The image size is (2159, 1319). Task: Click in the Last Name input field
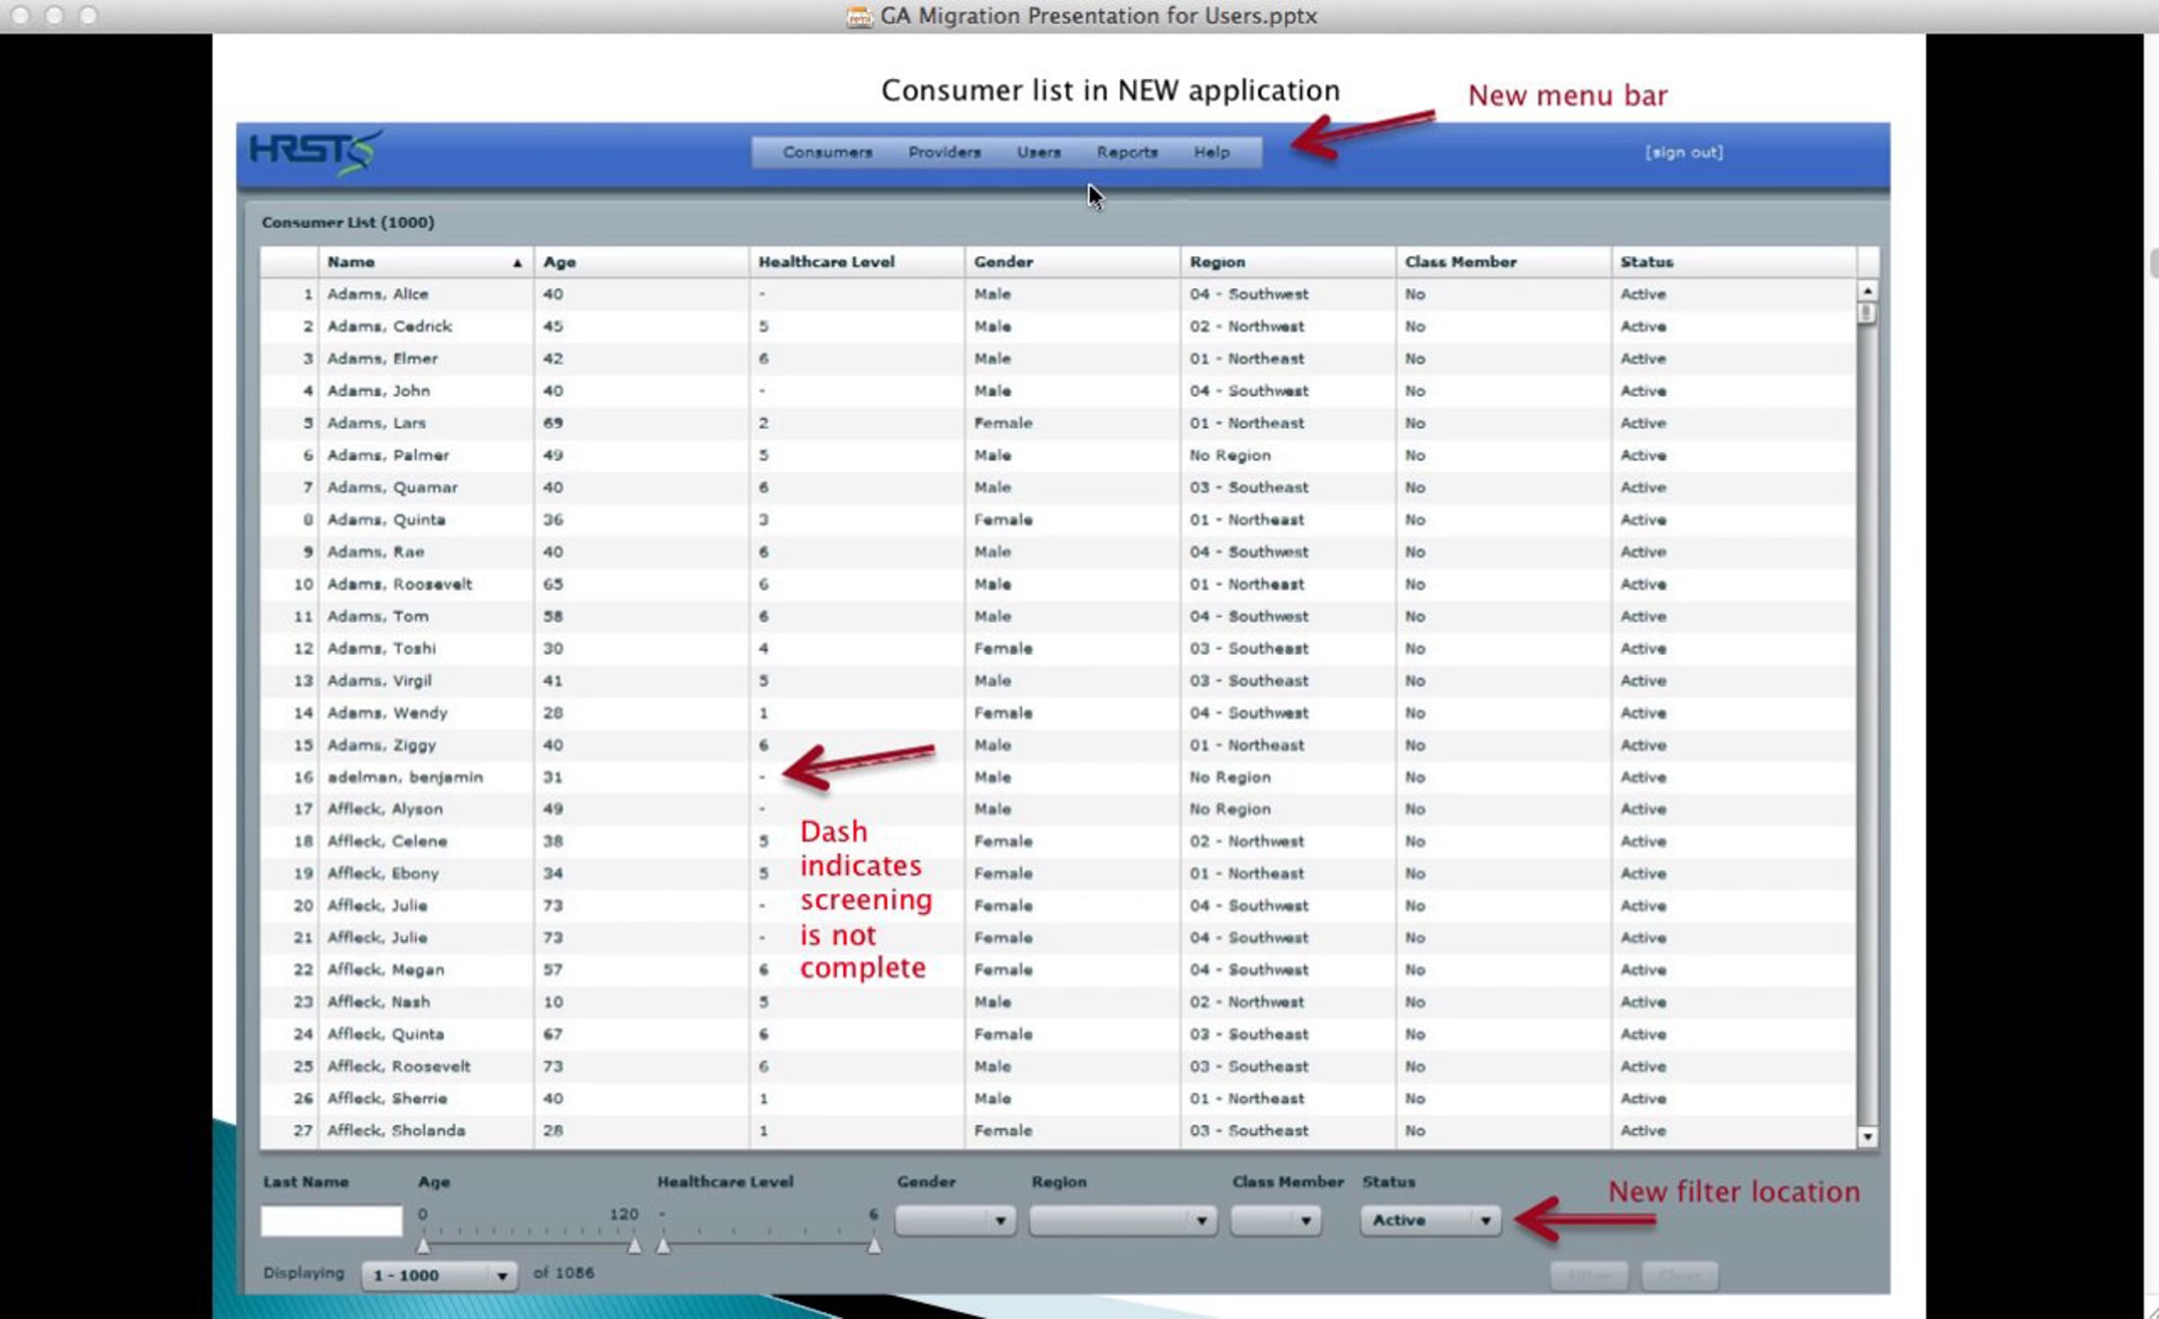[x=331, y=1221]
